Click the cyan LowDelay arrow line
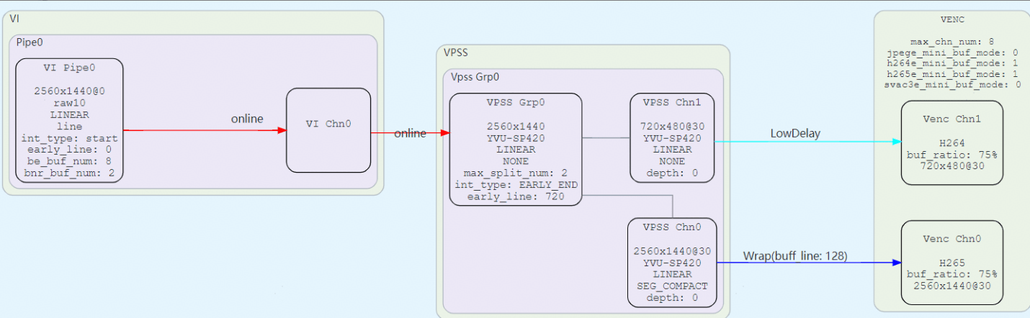Image resolution: width=1030 pixels, height=318 pixels. coord(807,142)
